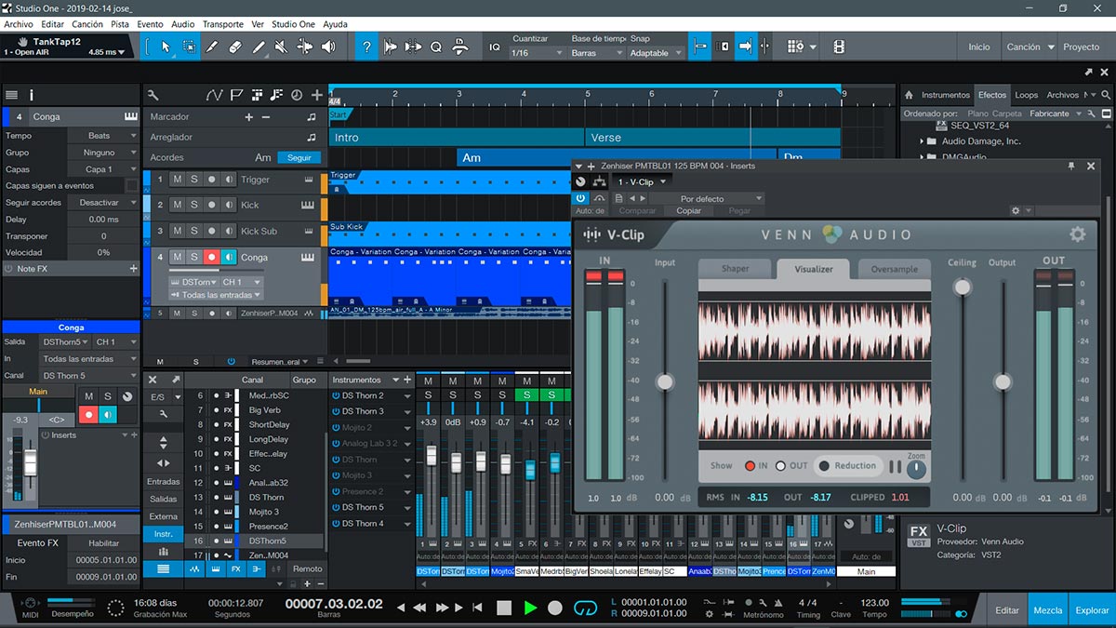This screenshot has height=628, width=1116.
Task: Adjust V-Clip Output slider handle
Action: (x=1003, y=381)
